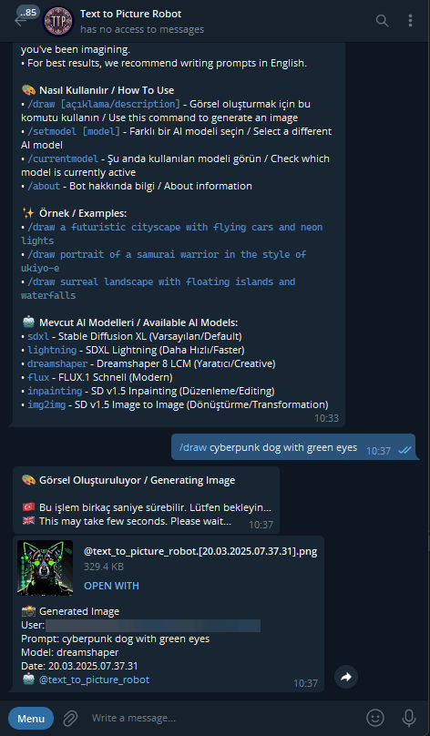Search within this chat
The width and height of the screenshot is (430, 736).
pyautogui.click(x=382, y=21)
